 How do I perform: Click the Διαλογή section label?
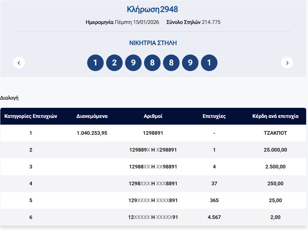(9, 98)
